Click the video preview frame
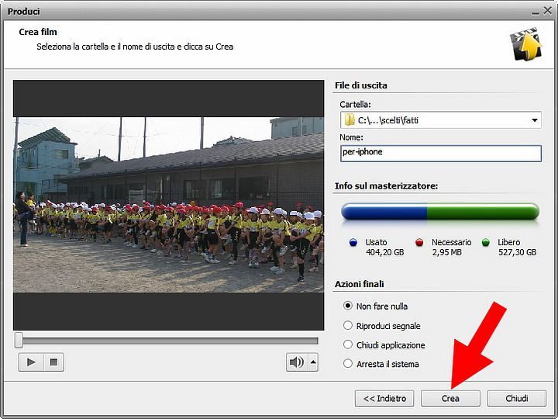Viewport: 558px width, 419px height. (x=169, y=205)
